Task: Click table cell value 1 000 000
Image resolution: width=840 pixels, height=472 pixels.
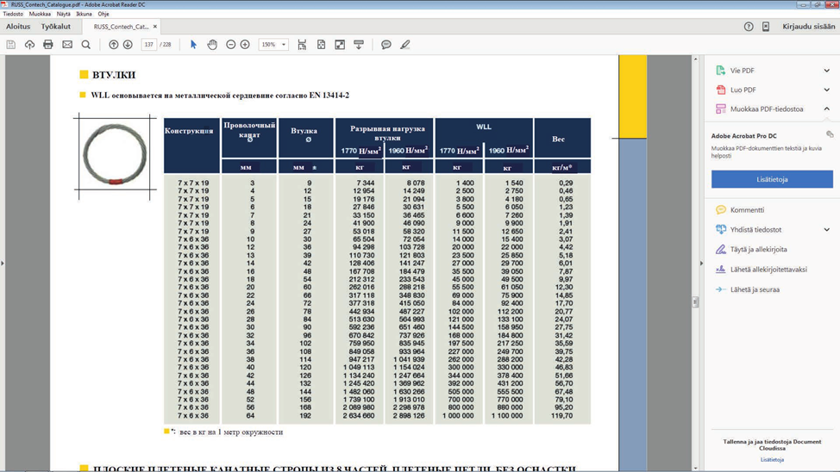Action: click(458, 416)
